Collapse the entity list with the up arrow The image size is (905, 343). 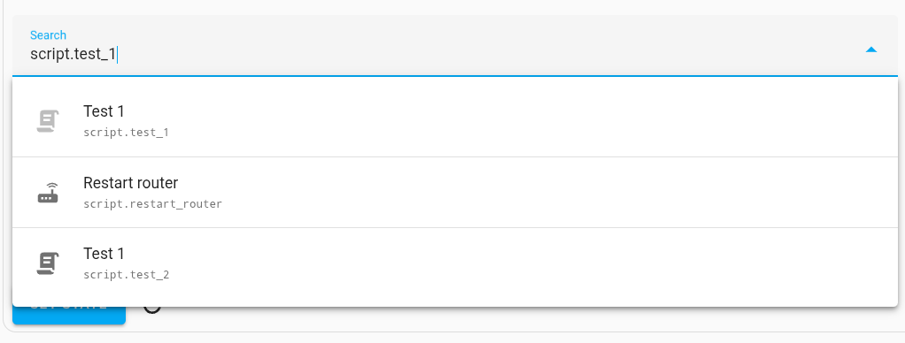[x=871, y=50]
